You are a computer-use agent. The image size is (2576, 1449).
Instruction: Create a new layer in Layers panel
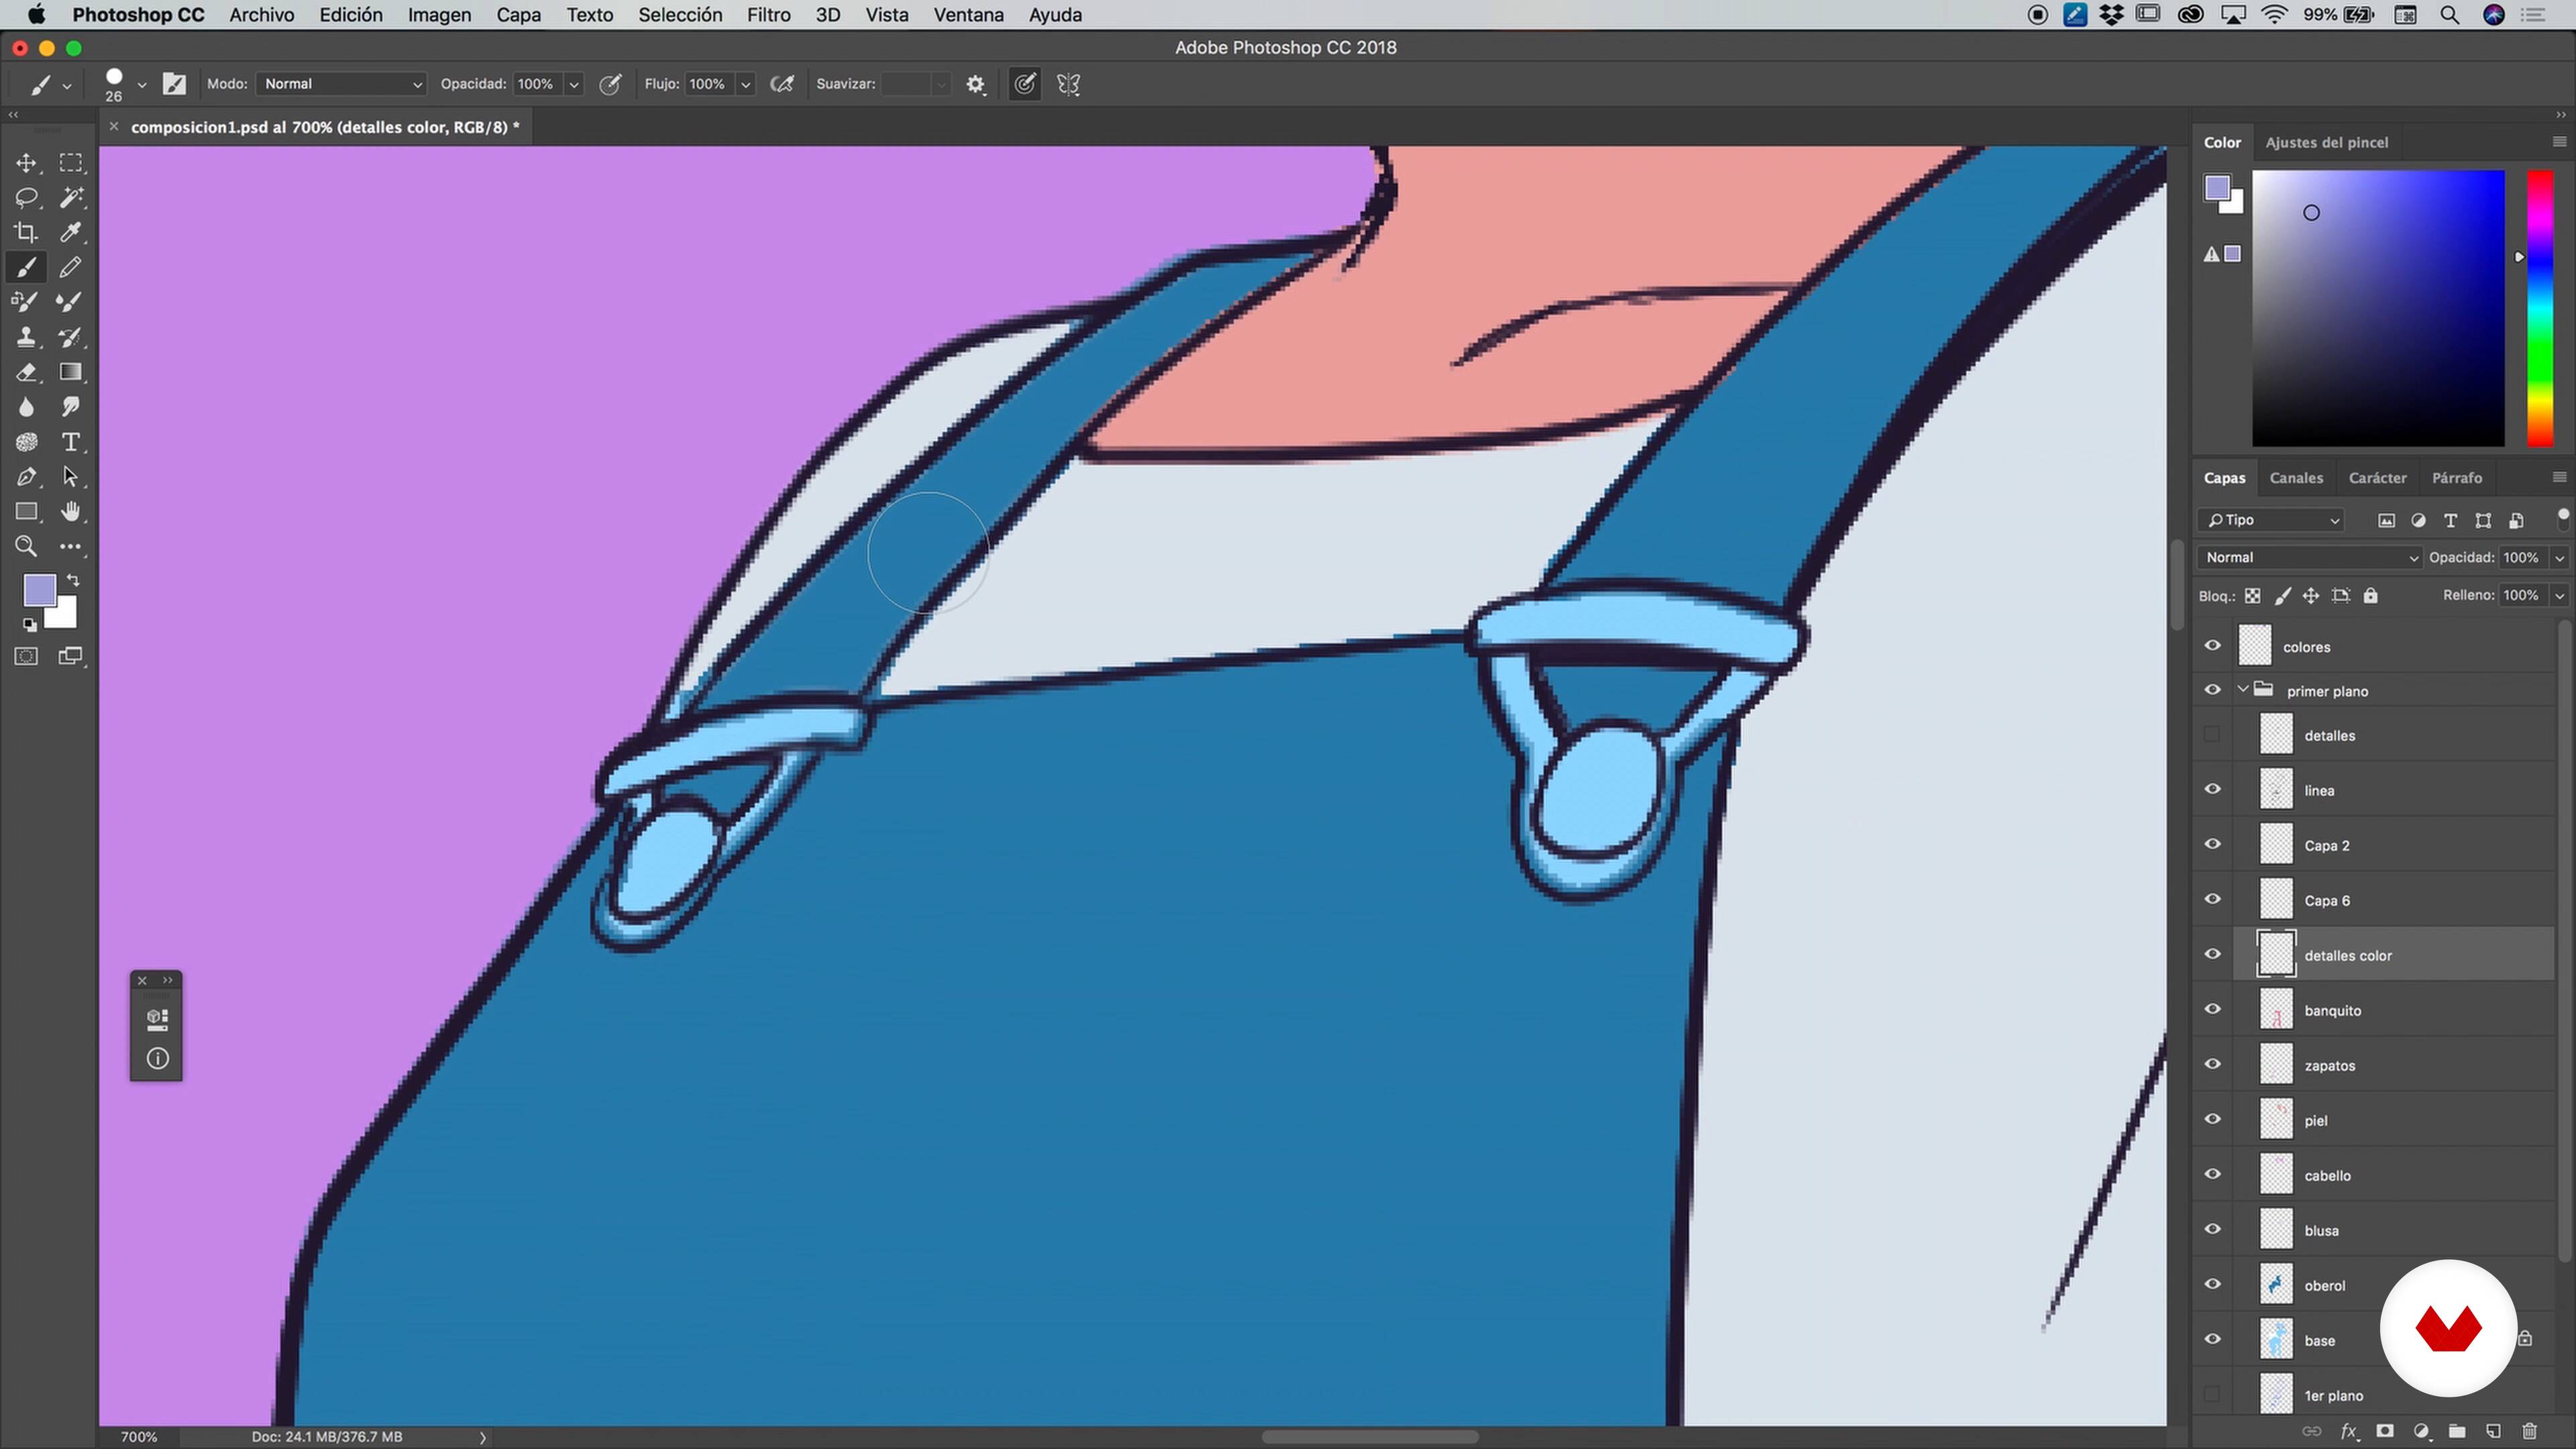point(2494,1431)
